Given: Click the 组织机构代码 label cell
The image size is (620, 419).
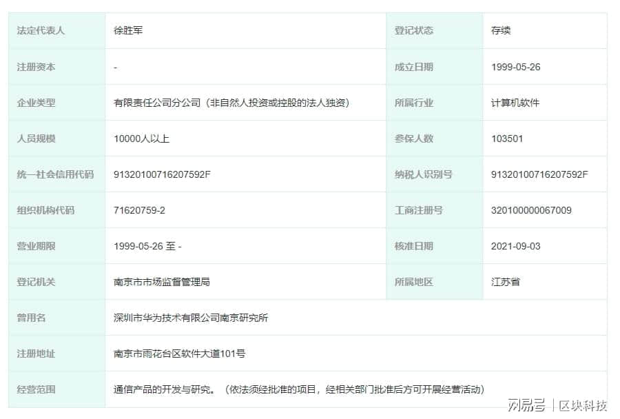Looking at the screenshot, I should tap(57, 210).
